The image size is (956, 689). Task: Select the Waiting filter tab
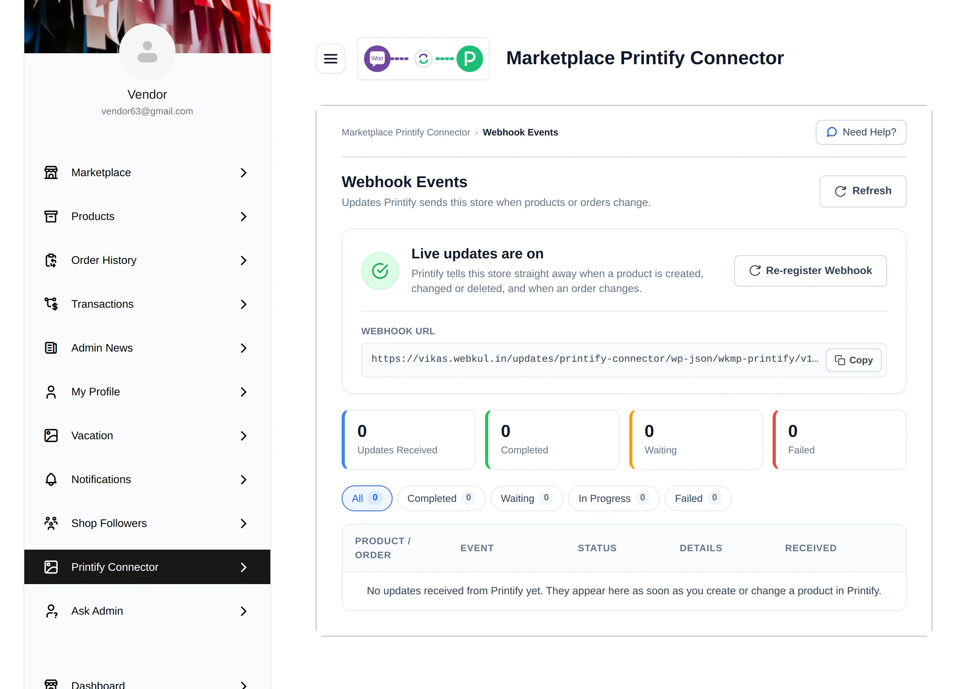pyautogui.click(x=527, y=498)
